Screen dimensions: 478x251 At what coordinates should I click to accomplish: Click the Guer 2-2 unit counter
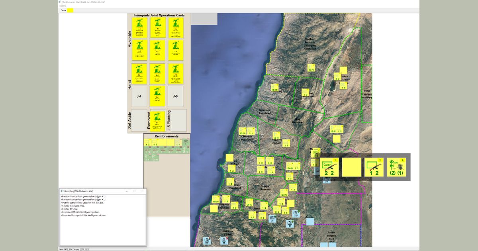(x=329, y=167)
